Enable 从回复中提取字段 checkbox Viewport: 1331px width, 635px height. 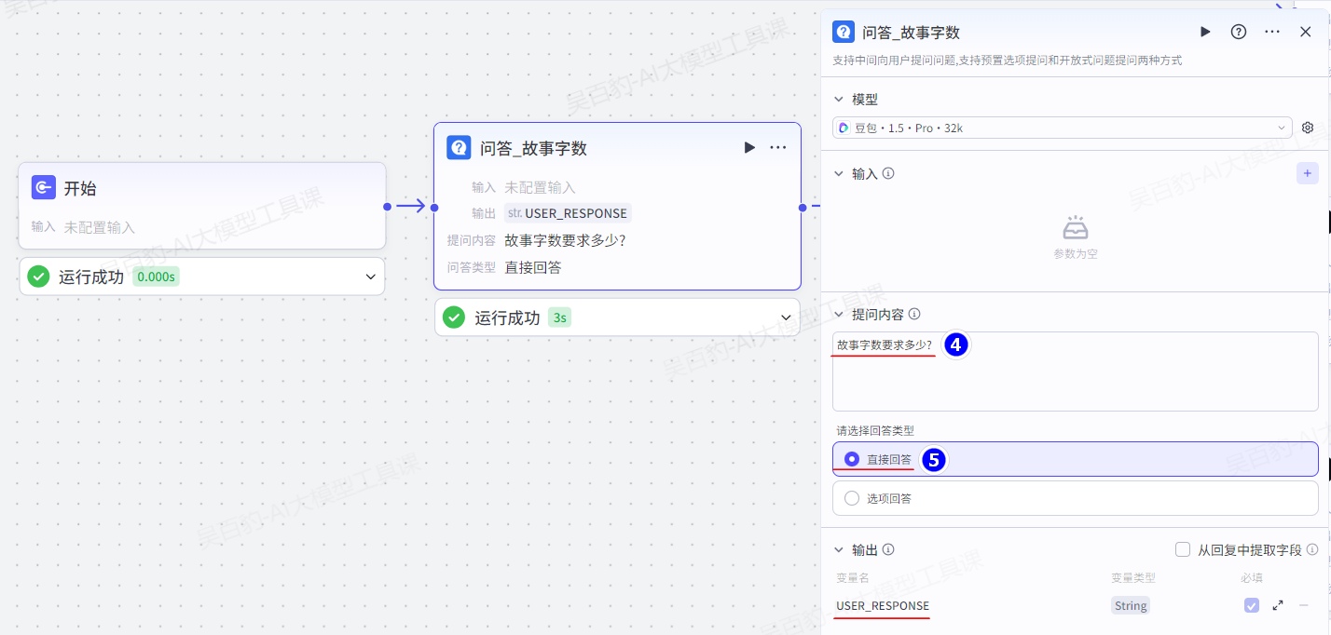tap(1183, 549)
